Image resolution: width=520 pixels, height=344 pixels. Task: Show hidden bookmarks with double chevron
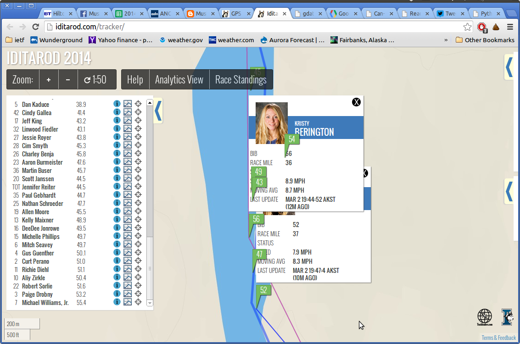(x=446, y=40)
